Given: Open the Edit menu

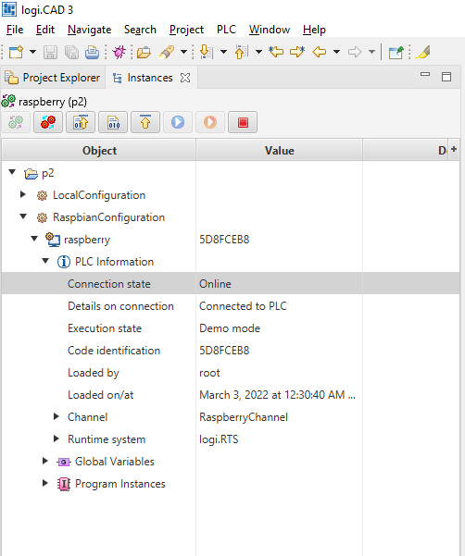Looking at the screenshot, I should point(45,30).
